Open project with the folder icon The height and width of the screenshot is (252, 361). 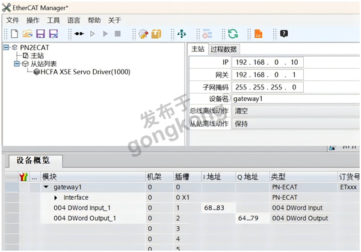[x=28, y=34]
